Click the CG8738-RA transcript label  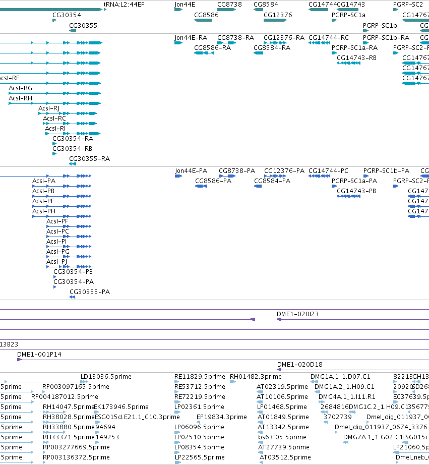pos(235,38)
